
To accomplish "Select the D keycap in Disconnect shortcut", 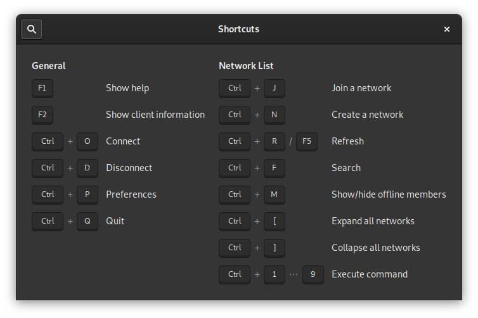I will [x=87, y=168].
